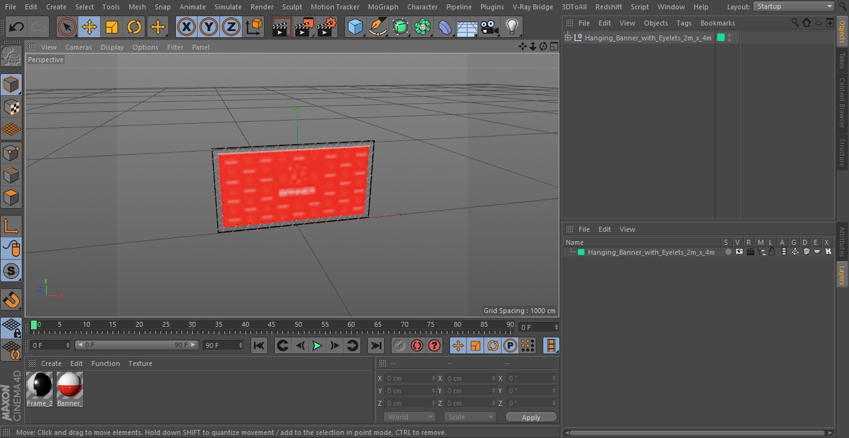
Task: Switch to Polygons mode
Action: (x=11, y=198)
